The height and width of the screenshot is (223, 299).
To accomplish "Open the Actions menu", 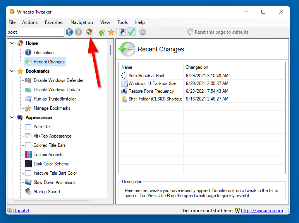I will click(x=30, y=22).
